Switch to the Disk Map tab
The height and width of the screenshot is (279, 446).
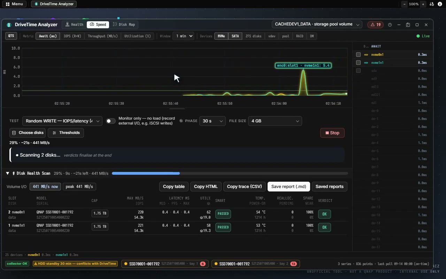pyautogui.click(x=124, y=25)
